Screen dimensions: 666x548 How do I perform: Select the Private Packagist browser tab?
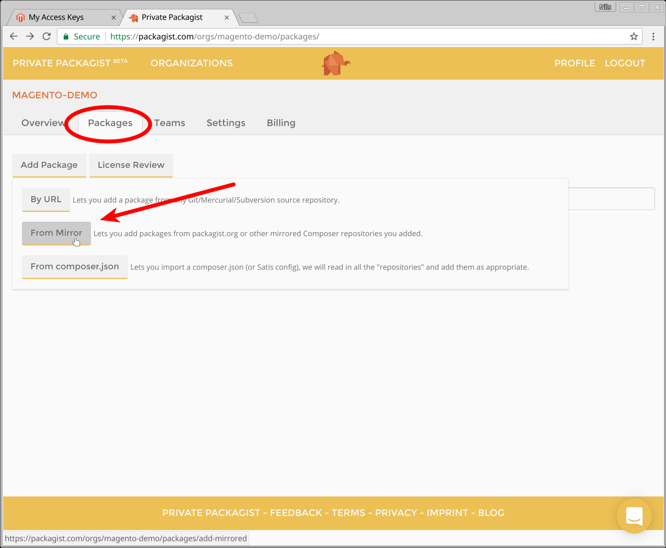[x=179, y=18]
